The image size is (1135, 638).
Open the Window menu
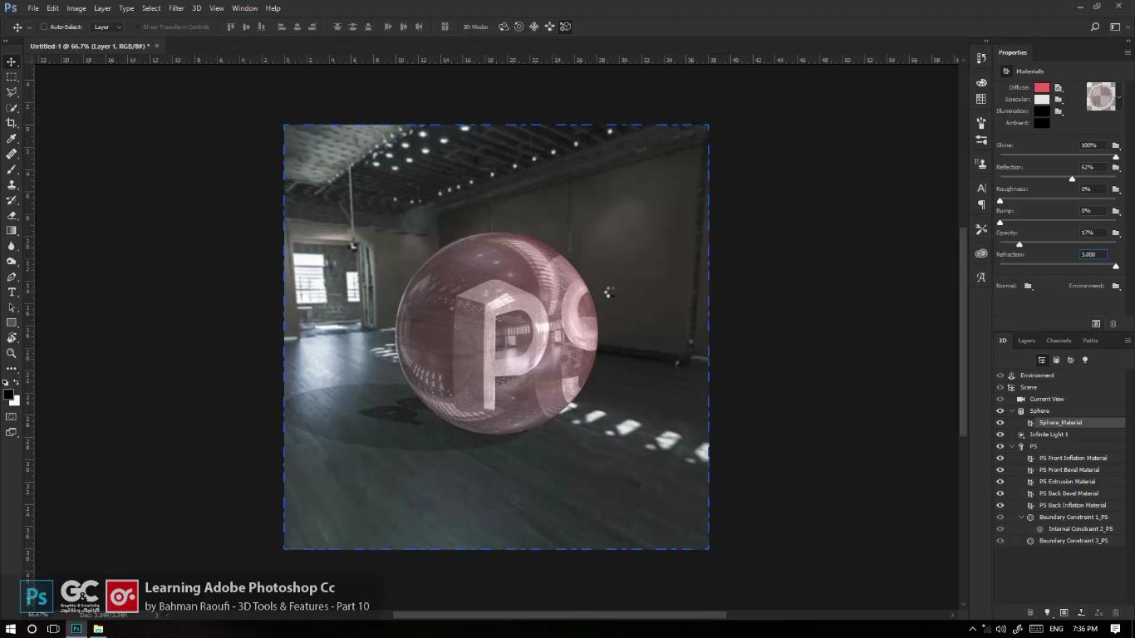pyautogui.click(x=244, y=8)
